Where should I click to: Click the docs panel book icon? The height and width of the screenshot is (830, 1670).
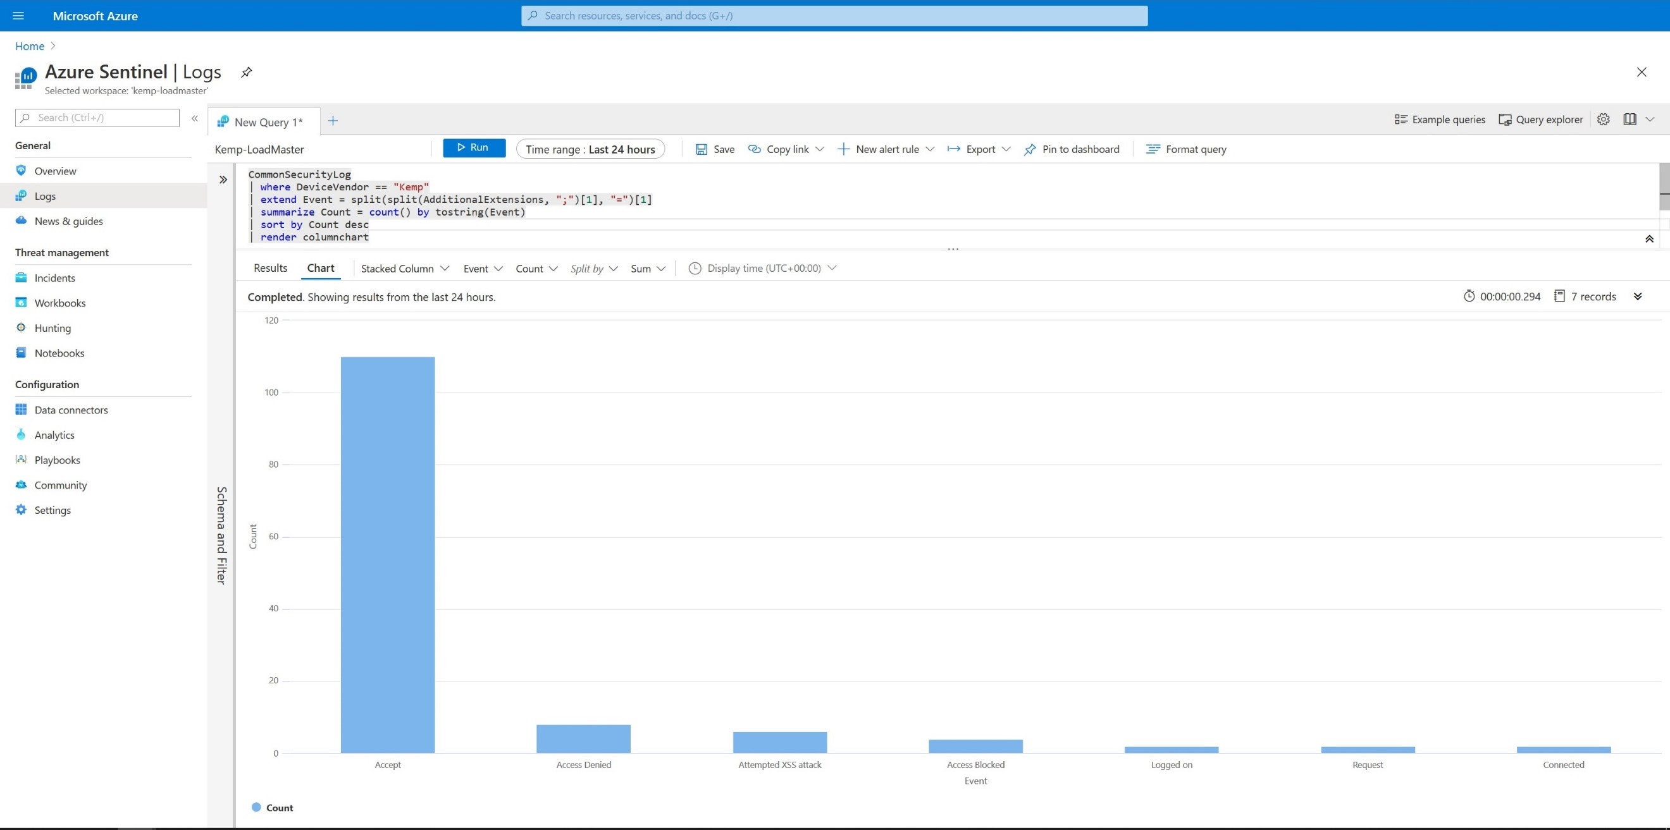(x=1629, y=119)
